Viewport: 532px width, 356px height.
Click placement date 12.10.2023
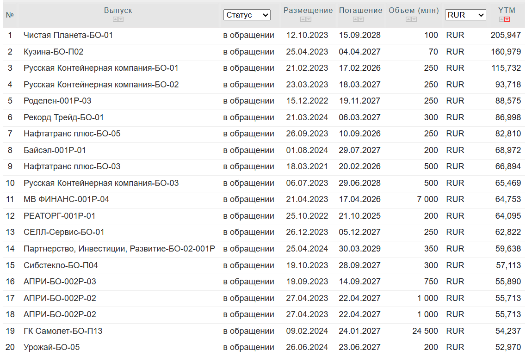[307, 35]
